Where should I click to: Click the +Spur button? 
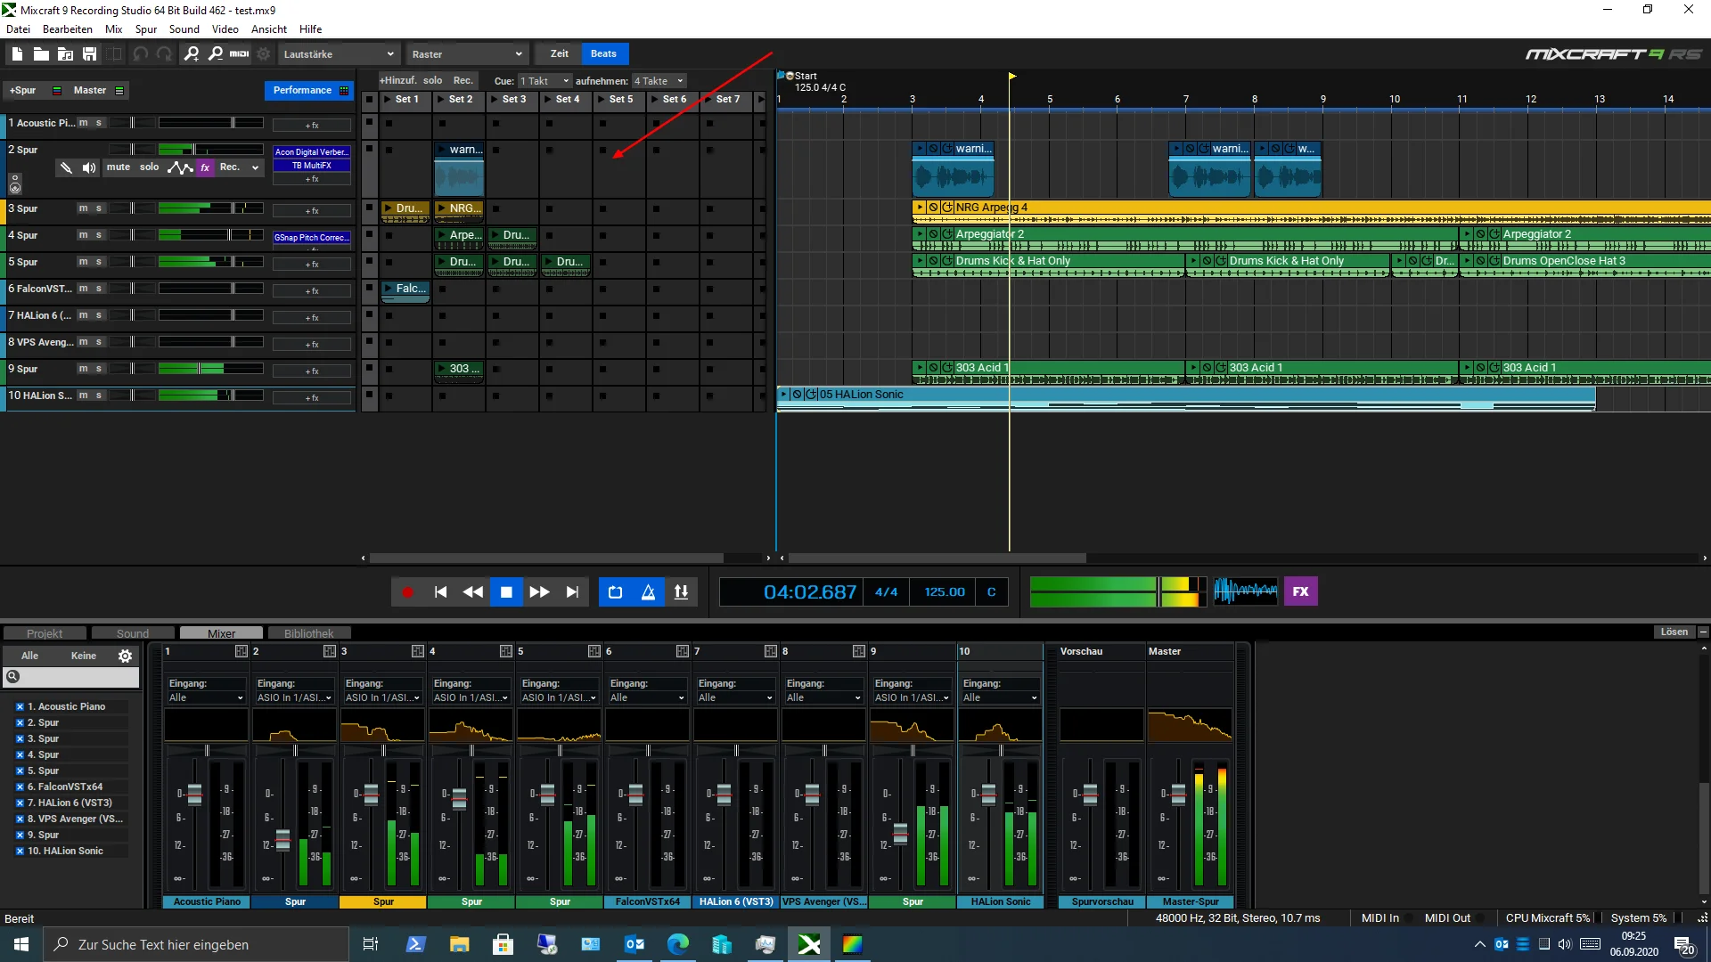23,90
